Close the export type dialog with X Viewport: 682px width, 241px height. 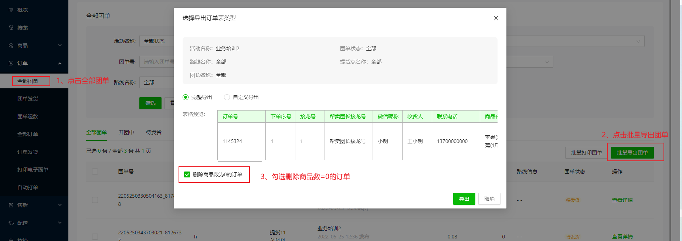496,18
